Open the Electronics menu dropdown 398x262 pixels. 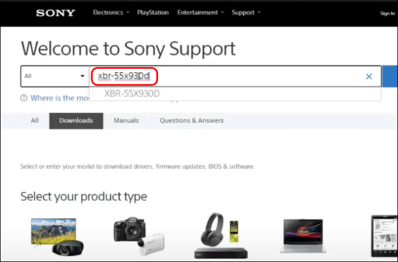pos(111,13)
